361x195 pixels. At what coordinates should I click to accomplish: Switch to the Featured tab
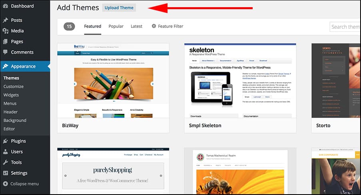93,26
